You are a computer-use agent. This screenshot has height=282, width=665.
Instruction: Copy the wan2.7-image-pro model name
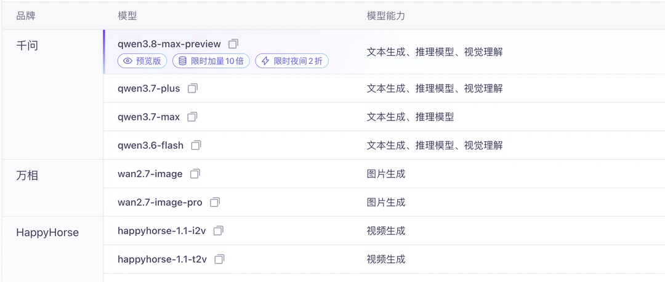[215, 202]
